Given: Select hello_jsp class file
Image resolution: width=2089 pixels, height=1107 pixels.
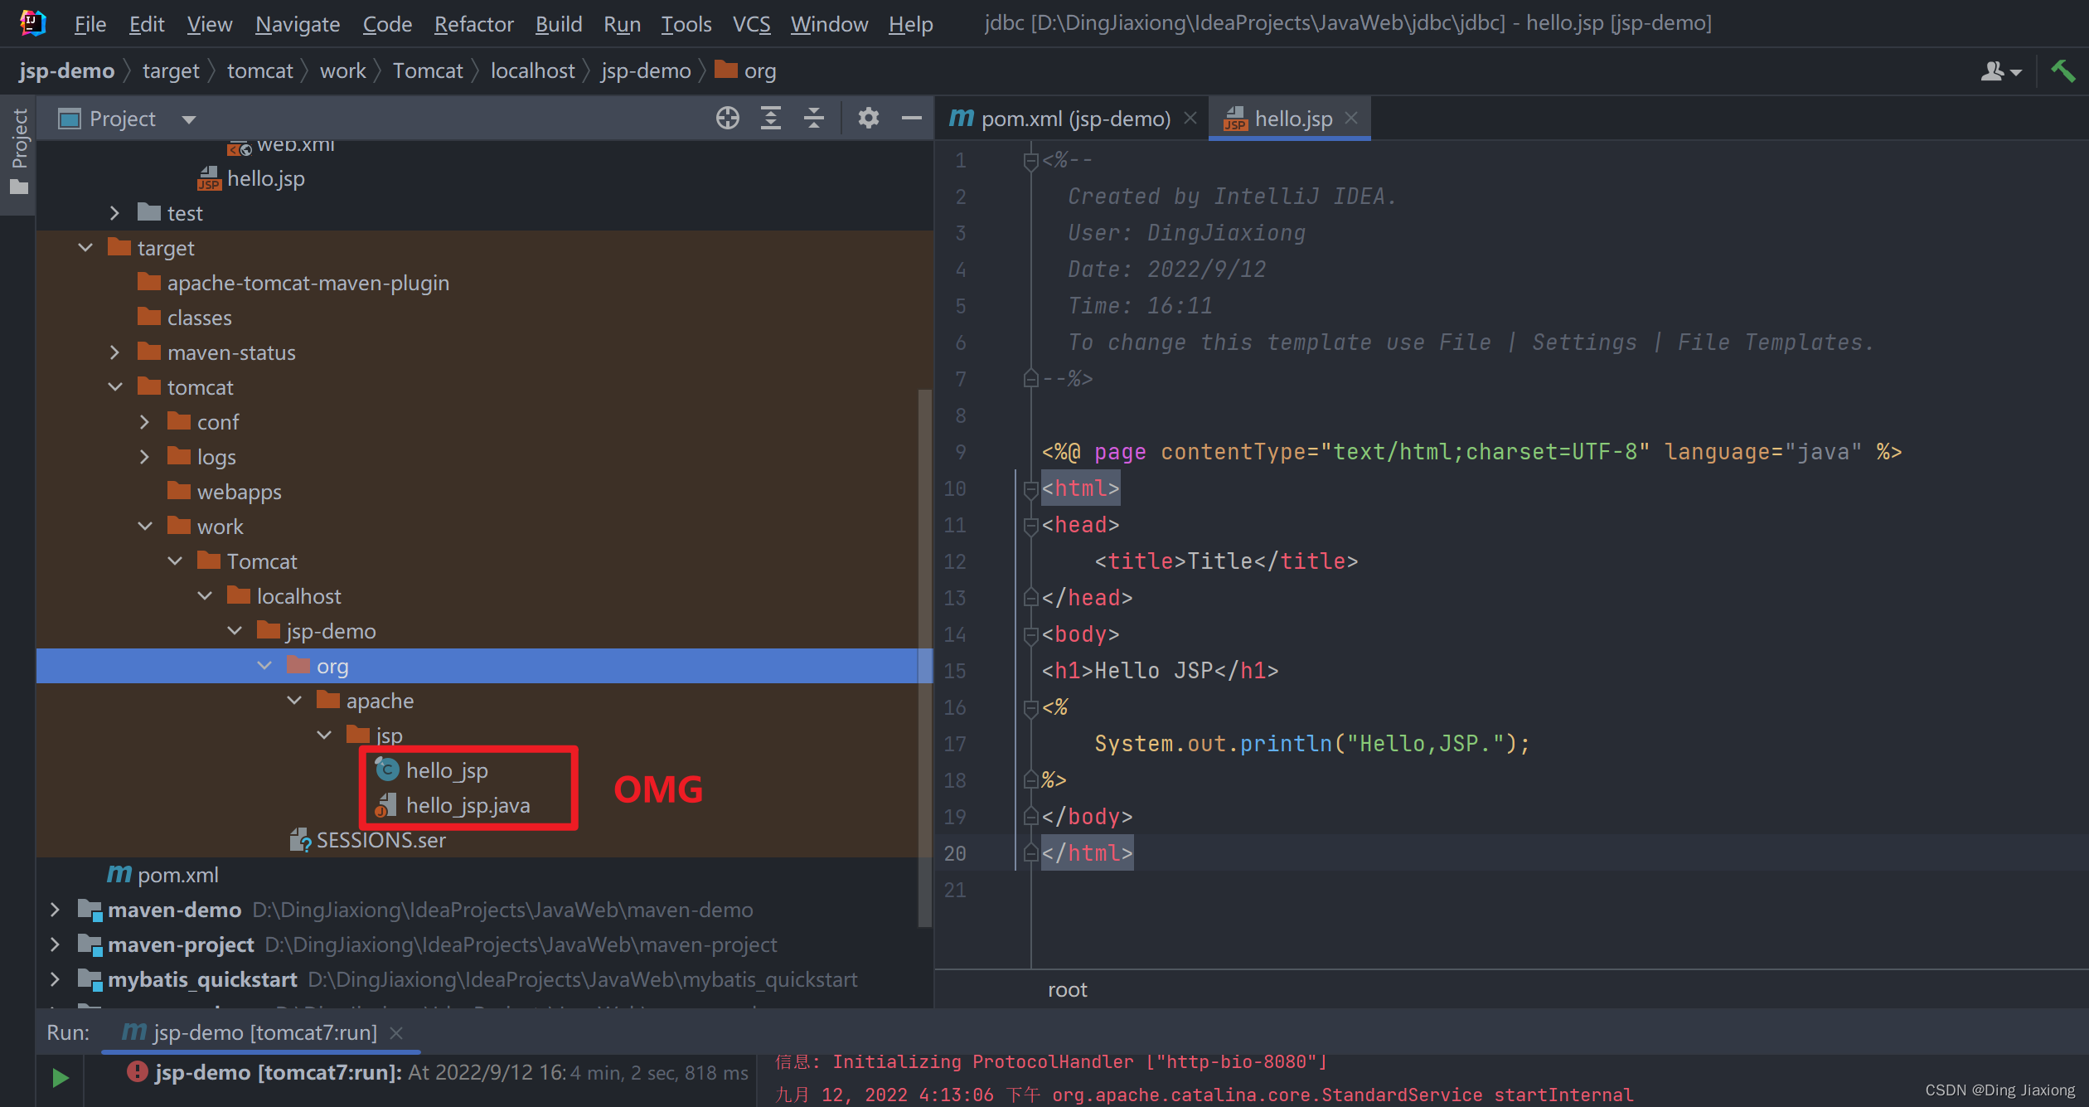Looking at the screenshot, I should (x=431, y=770).
